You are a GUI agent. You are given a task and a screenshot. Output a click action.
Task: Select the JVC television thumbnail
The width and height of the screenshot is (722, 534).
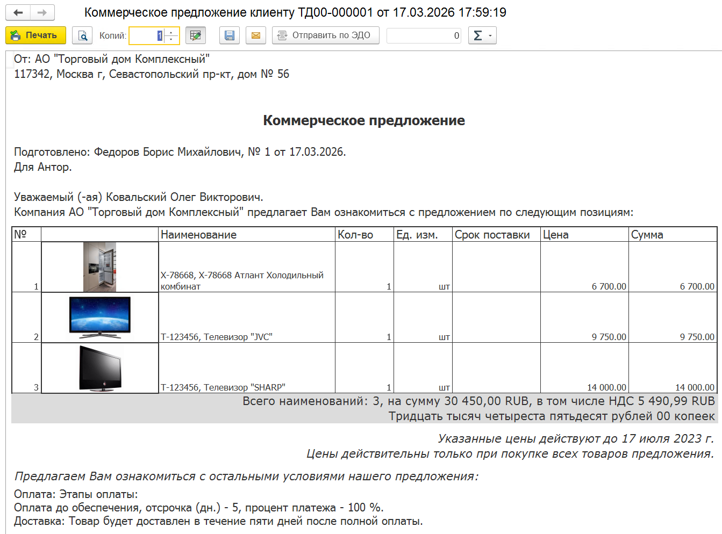[100, 317]
